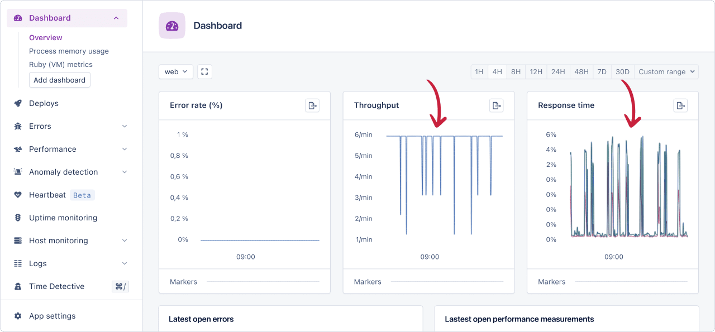Select the Heartbeat heart icon
This screenshot has height=332, width=715.
pyautogui.click(x=17, y=195)
